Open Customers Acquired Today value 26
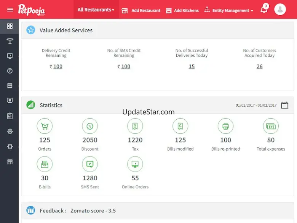297x223 pixels. click(260, 67)
